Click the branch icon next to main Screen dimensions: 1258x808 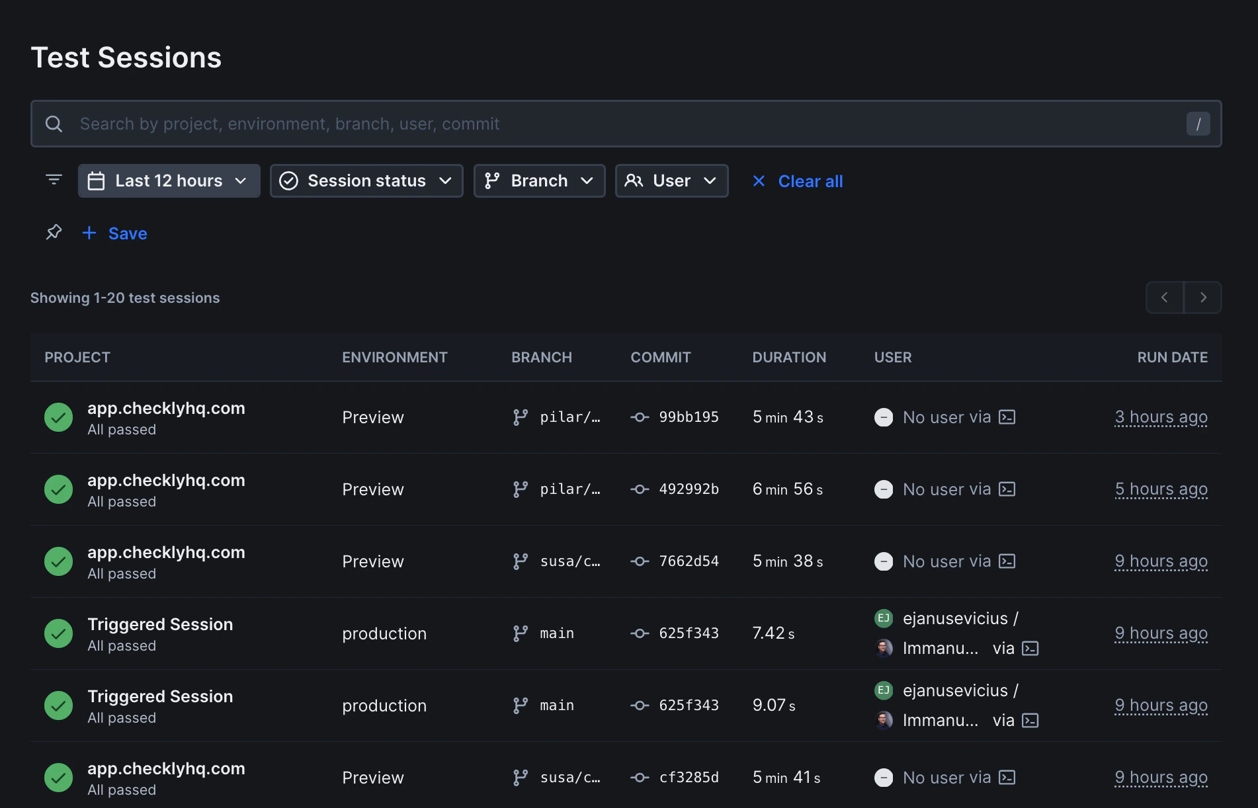pos(520,633)
